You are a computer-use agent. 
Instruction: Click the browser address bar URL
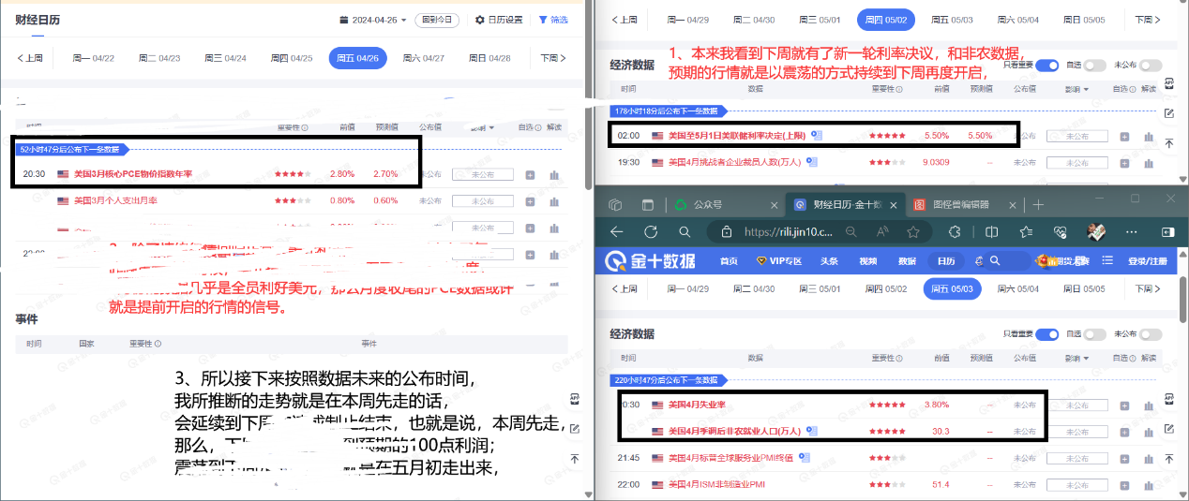[x=790, y=231]
